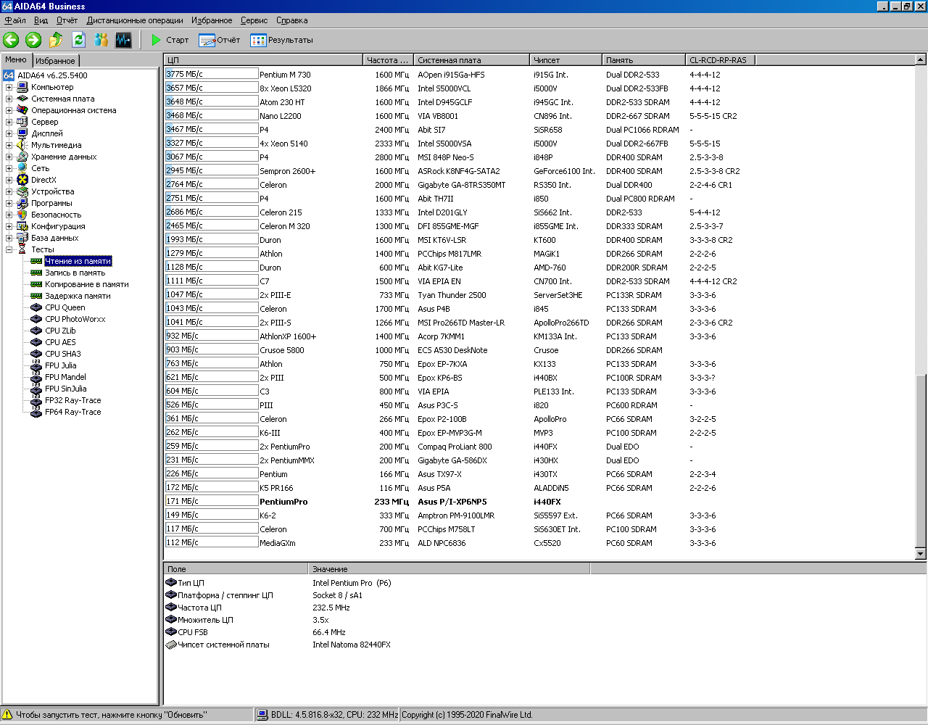This screenshot has width=928, height=725.
Task: Click the results list scroll down arrow
Action: (921, 554)
